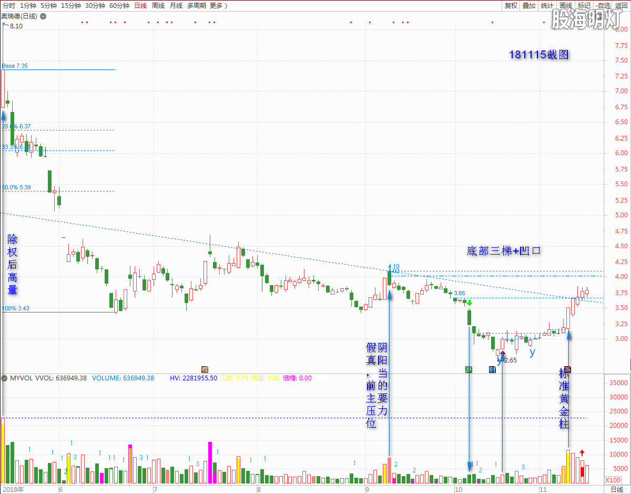The width and height of the screenshot is (631, 494).
Task: Select the 日线 daily chart tab
Action: point(140,6)
